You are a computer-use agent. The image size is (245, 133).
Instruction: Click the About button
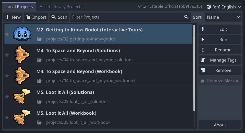pos(220,125)
